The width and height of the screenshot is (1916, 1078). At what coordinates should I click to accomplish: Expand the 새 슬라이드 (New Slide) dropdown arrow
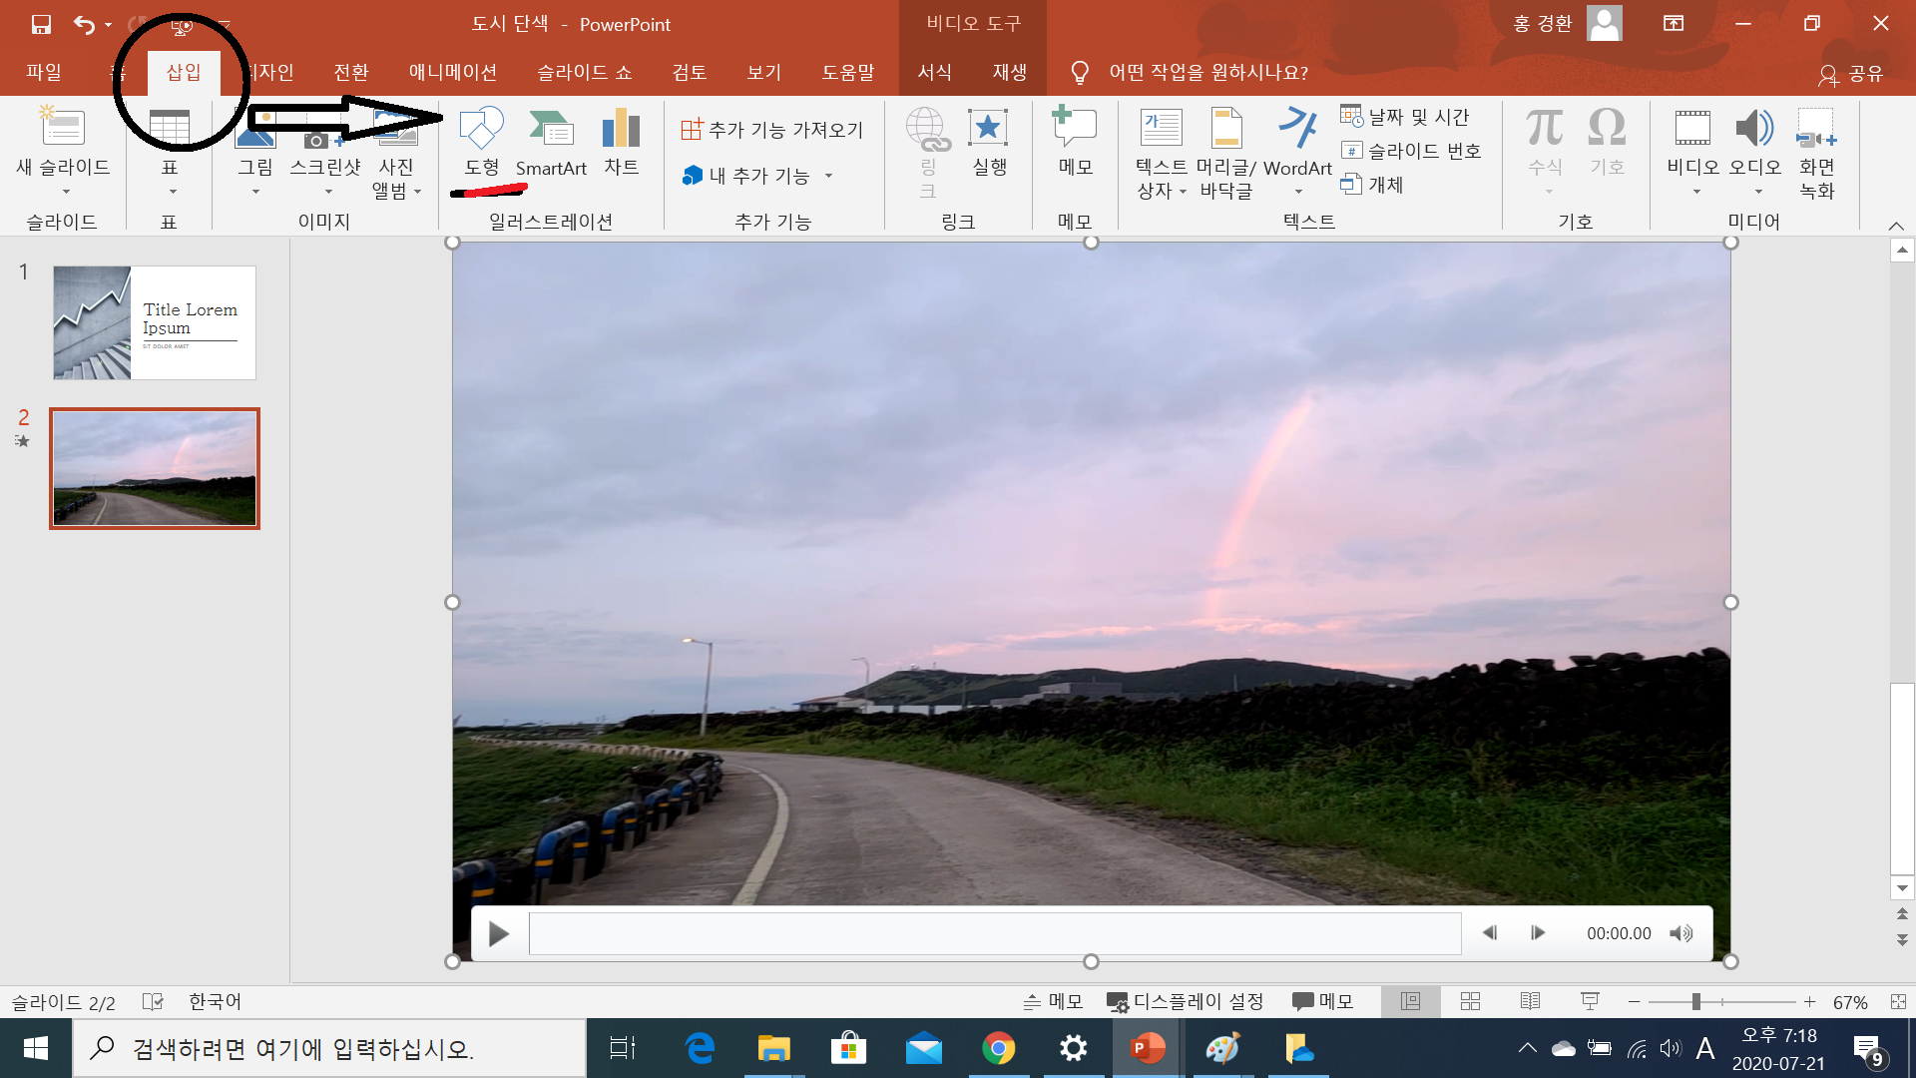coord(66,191)
